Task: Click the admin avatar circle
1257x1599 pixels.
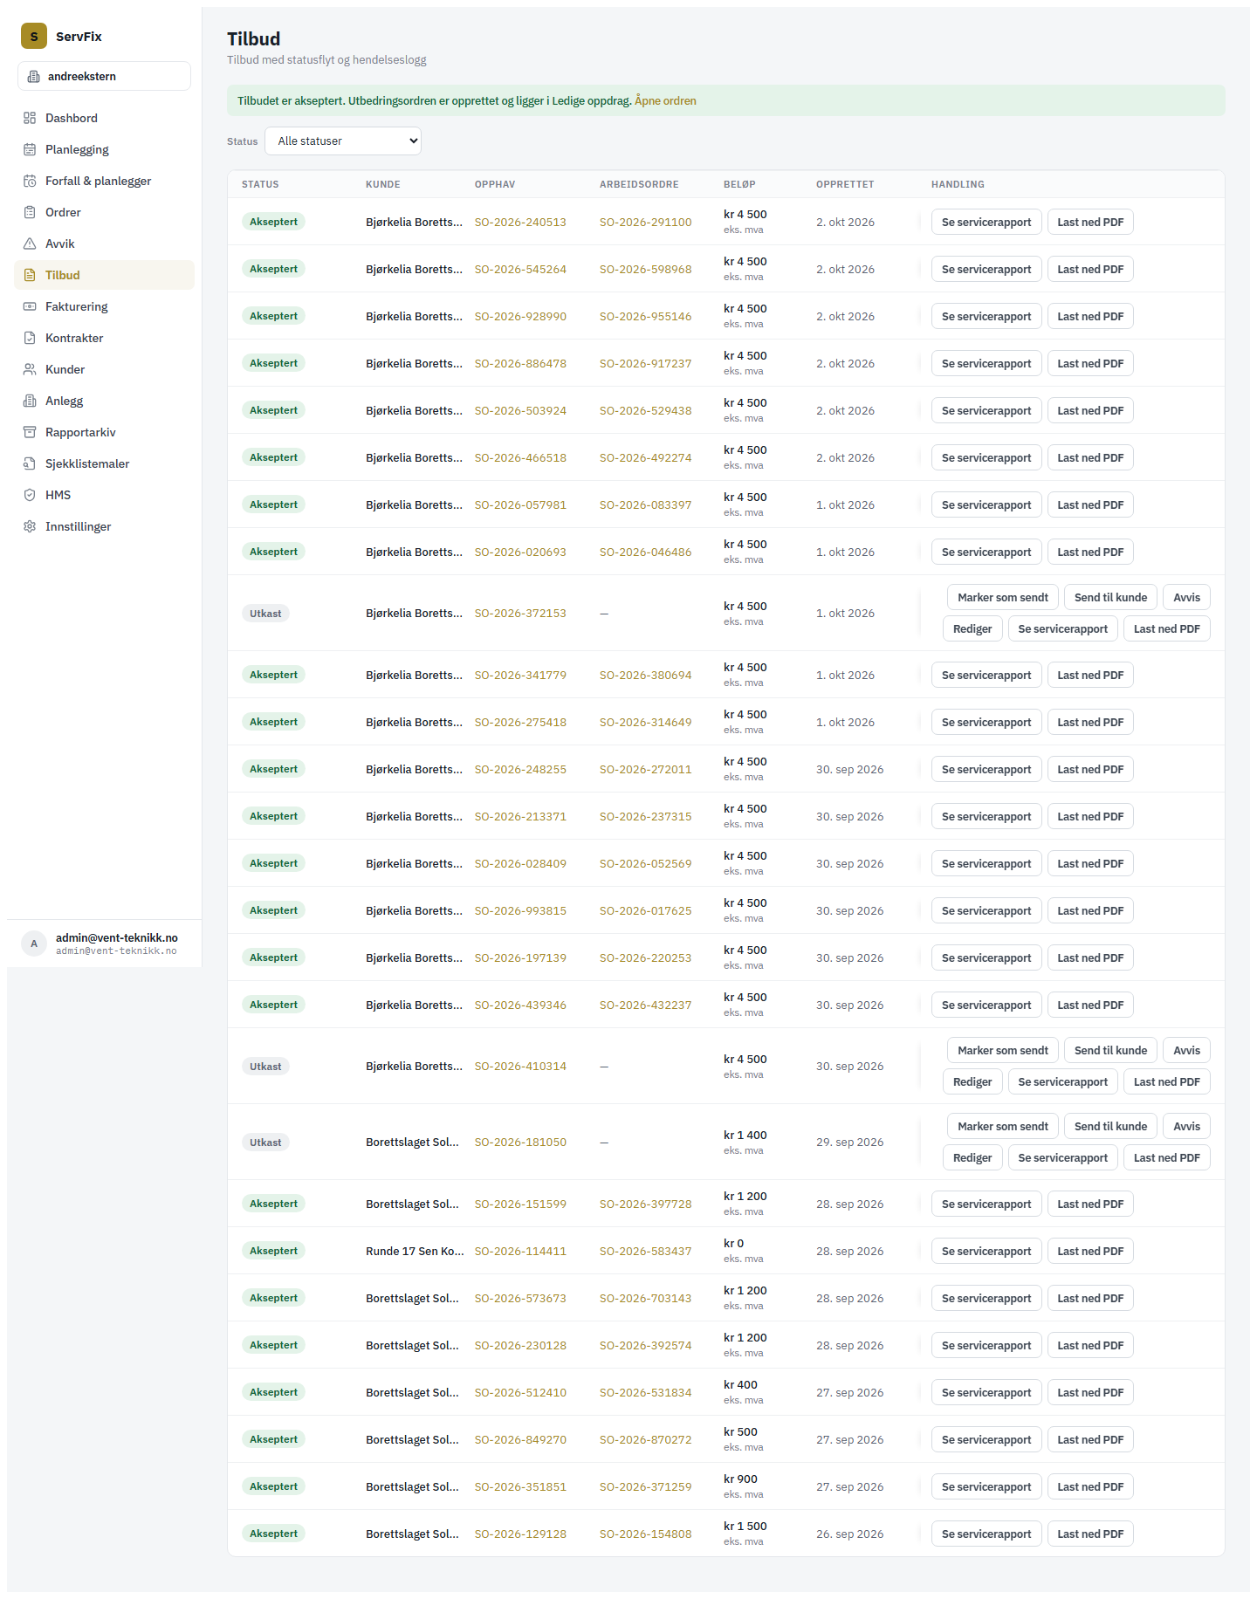Action: pyautogui.click(x=34, y=944)
